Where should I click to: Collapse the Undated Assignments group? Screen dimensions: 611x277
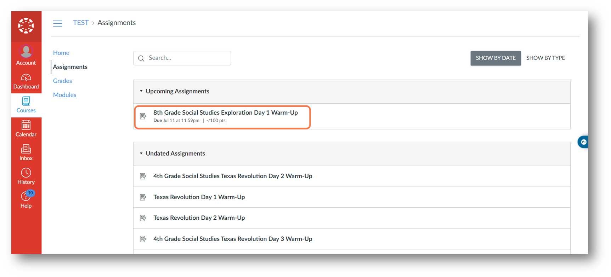[141, 154]
